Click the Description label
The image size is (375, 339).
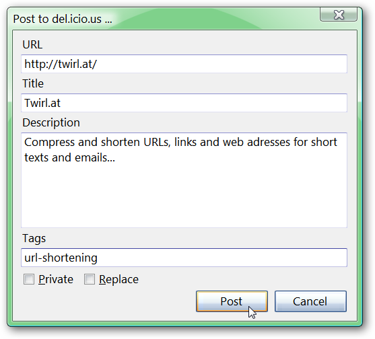coord(51,123)
